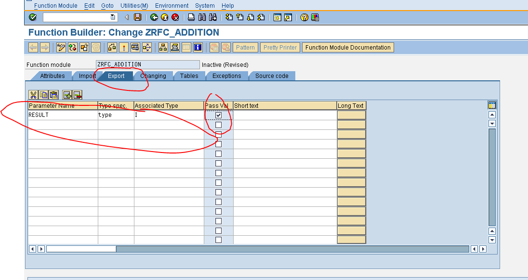Image resolution: width=528 pixels, height=280 pixels.
Task: Click the Display Object List hierarchy icon
Action: 163,48
